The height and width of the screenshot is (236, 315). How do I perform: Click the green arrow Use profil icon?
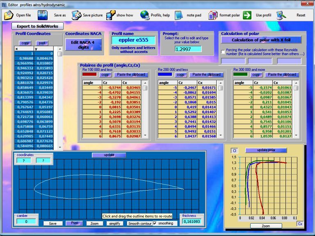click(247, 15)
